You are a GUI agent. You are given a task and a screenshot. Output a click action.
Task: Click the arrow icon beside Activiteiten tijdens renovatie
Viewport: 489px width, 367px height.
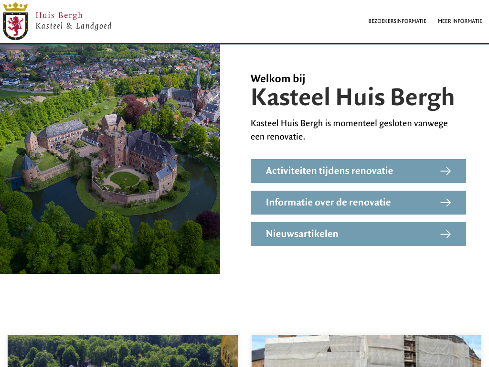[445, 171]
